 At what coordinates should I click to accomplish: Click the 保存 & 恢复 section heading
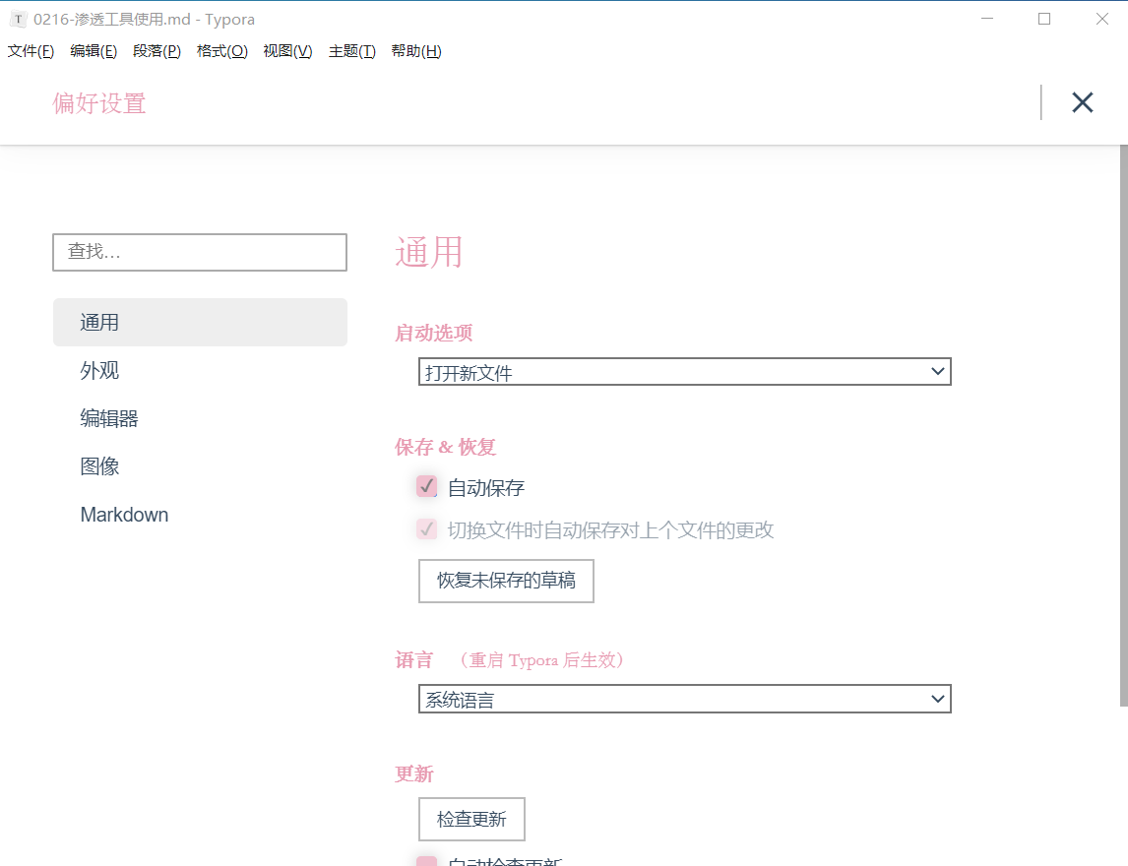point(445,448)
